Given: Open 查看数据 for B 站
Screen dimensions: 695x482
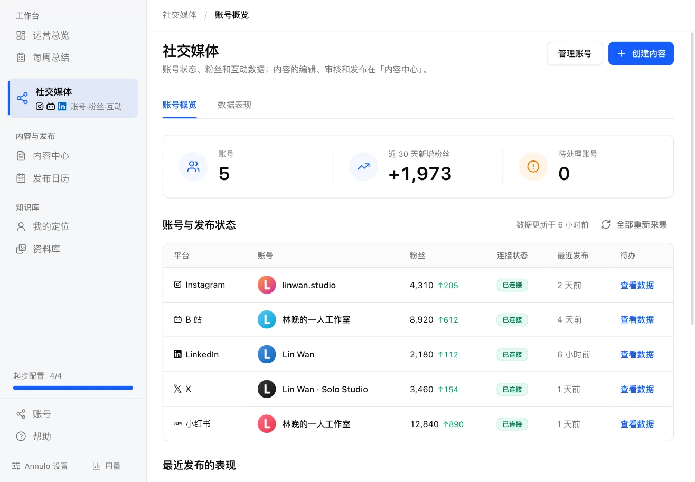Looking at the screenshot, I should (637, 319).
